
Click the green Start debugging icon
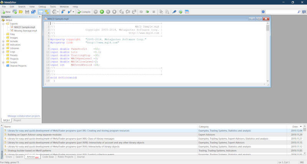click(x=102, y=12)
